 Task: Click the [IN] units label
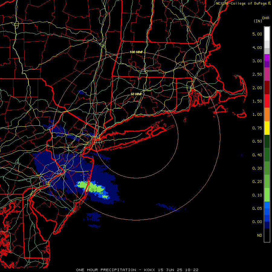[x=258, y=21]
